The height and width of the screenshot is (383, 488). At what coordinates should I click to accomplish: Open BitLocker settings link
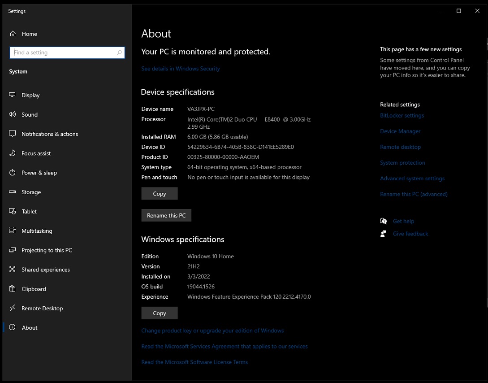coord(402,116)
